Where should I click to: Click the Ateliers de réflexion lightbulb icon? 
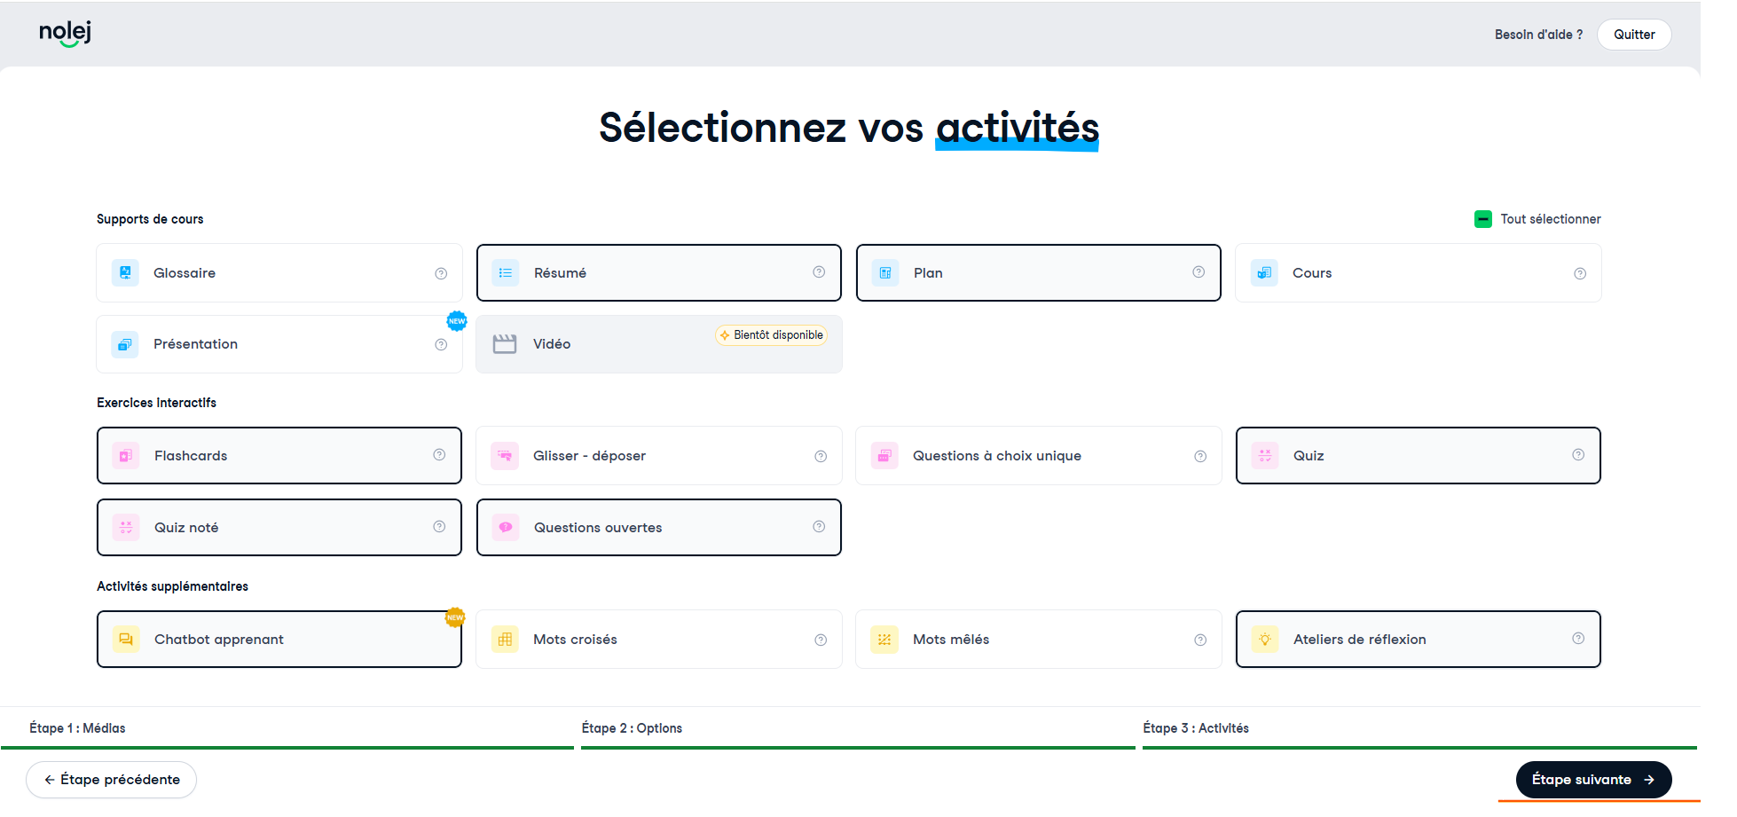[x=1265, y=640]
